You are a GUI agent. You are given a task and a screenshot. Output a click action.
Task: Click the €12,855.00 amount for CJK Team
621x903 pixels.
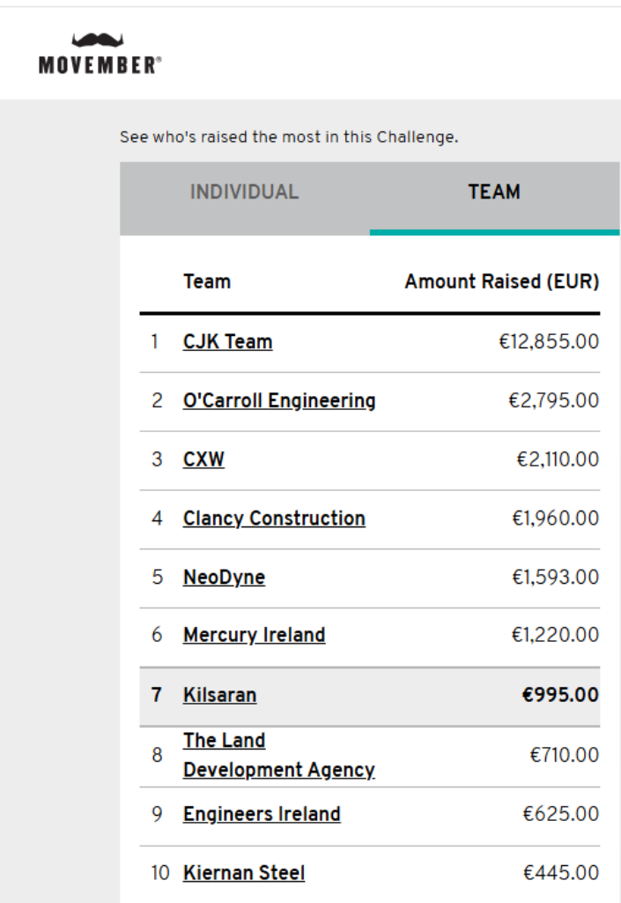pyautogui.click(x=549, y=342)
